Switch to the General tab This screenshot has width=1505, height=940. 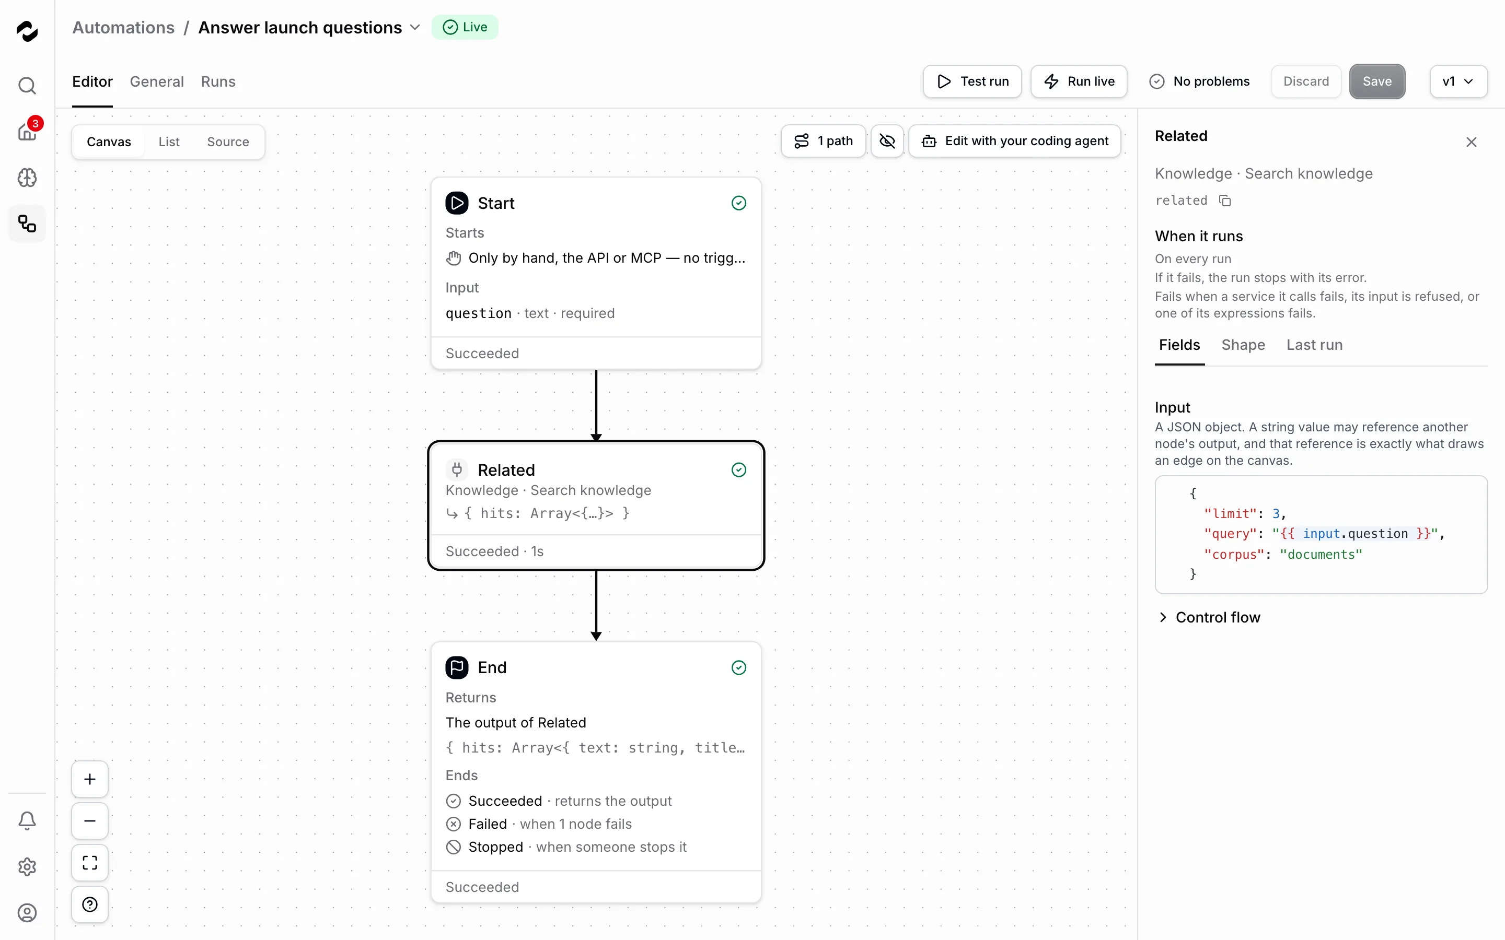pos(157,81)
